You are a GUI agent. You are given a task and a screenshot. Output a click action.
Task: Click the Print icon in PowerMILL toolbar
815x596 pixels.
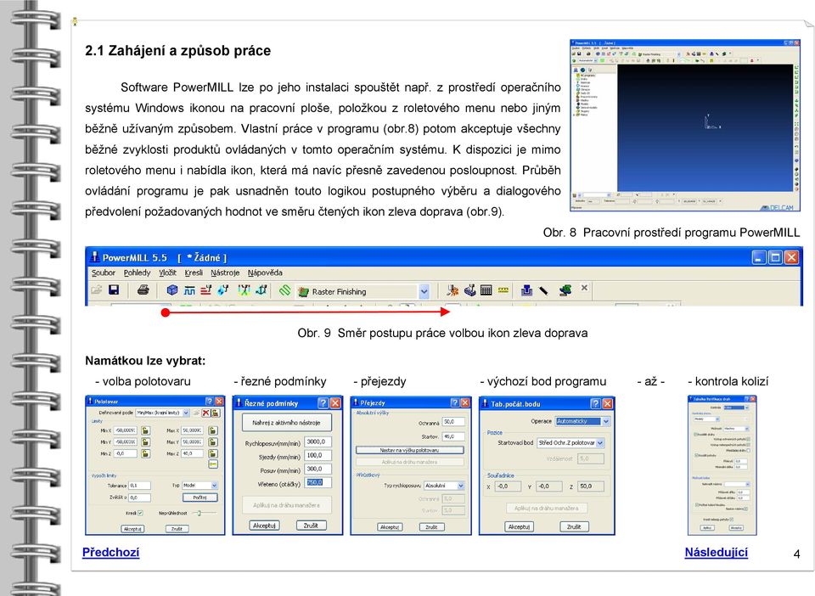[x=143, y=290]
